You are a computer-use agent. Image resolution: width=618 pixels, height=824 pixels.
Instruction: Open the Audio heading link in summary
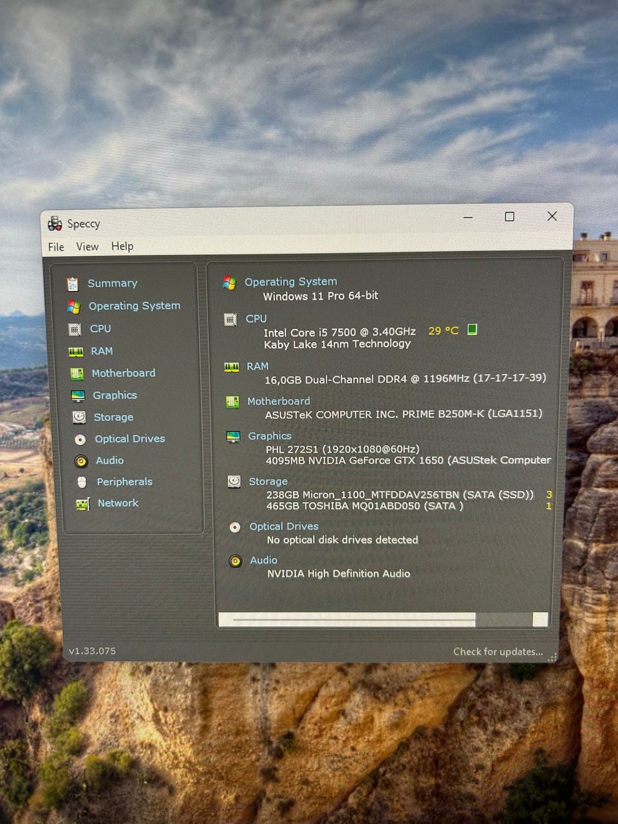[x=264, y=561]
